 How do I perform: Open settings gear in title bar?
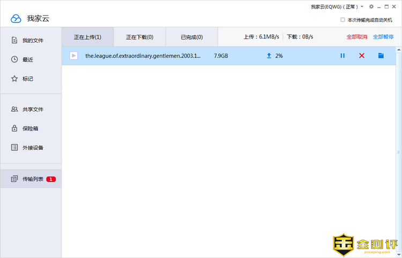pos(371,7)
